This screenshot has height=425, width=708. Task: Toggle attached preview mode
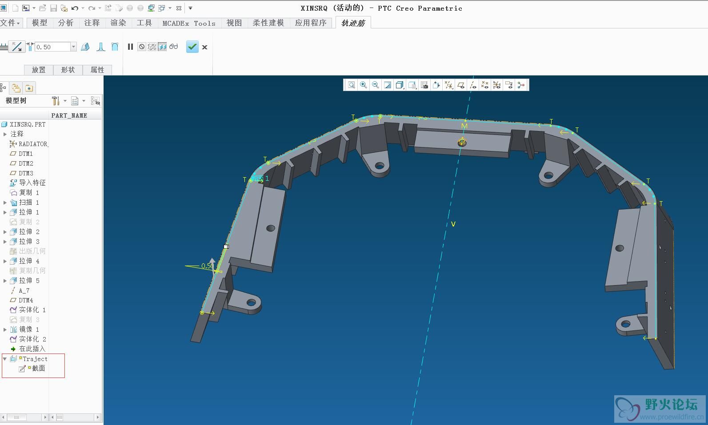point(162,47)
